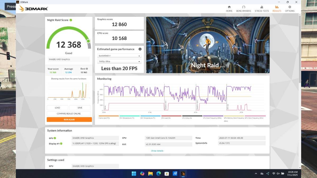Switch to the Results tab

[x=277, y=9]
